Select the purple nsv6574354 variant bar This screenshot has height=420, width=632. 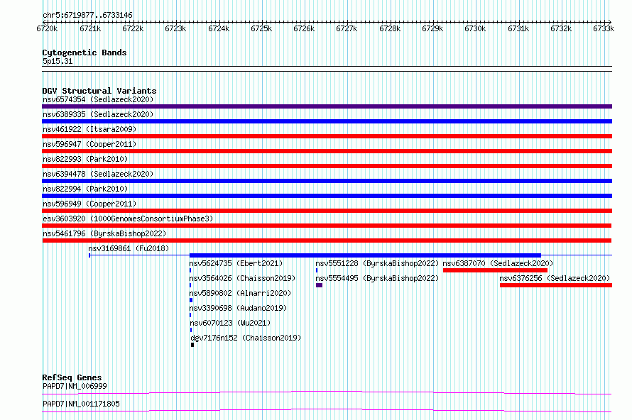click(x=327, y=106)
